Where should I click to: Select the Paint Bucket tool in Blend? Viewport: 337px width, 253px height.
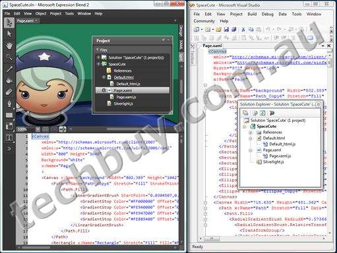click(x=9, y=80)
